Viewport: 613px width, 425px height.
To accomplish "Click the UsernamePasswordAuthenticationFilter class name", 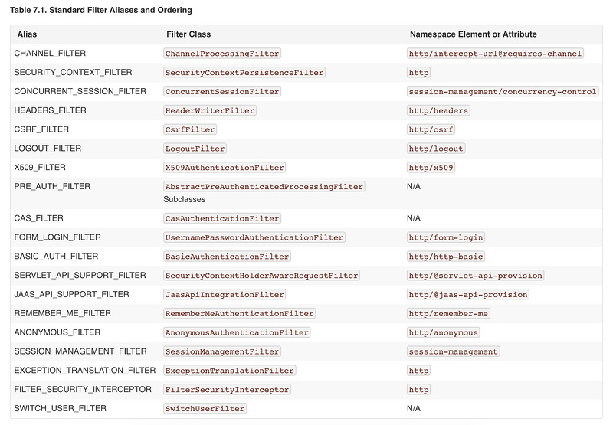I will 254,237.
